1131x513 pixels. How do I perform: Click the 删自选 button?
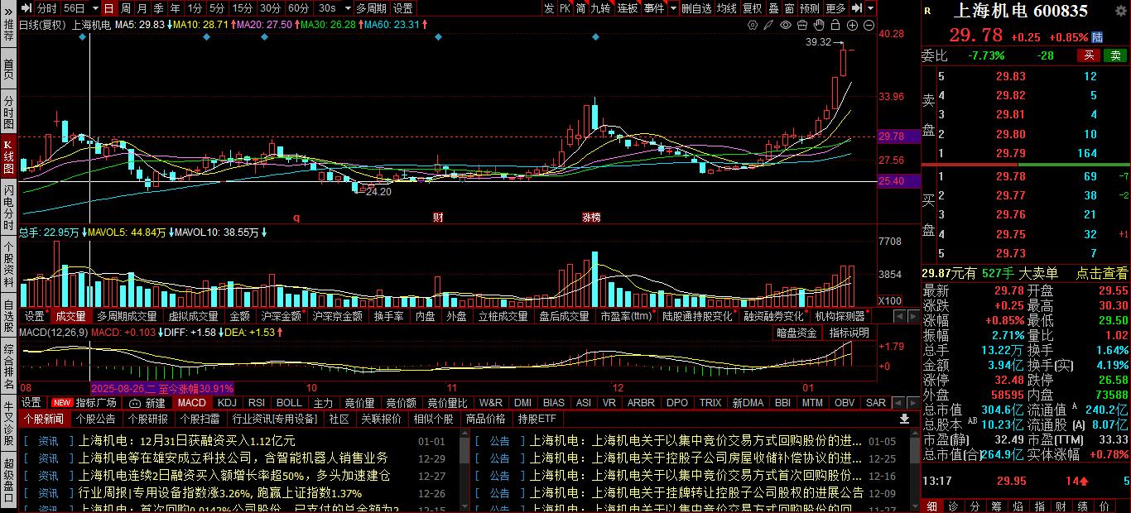coord(696,8)
